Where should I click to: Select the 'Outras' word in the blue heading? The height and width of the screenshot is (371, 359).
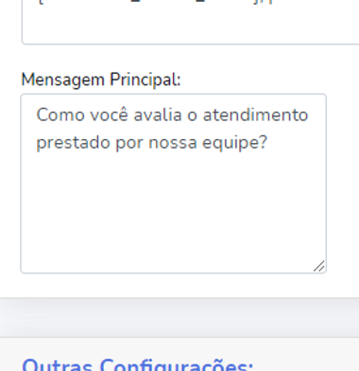tap(58, 365)
